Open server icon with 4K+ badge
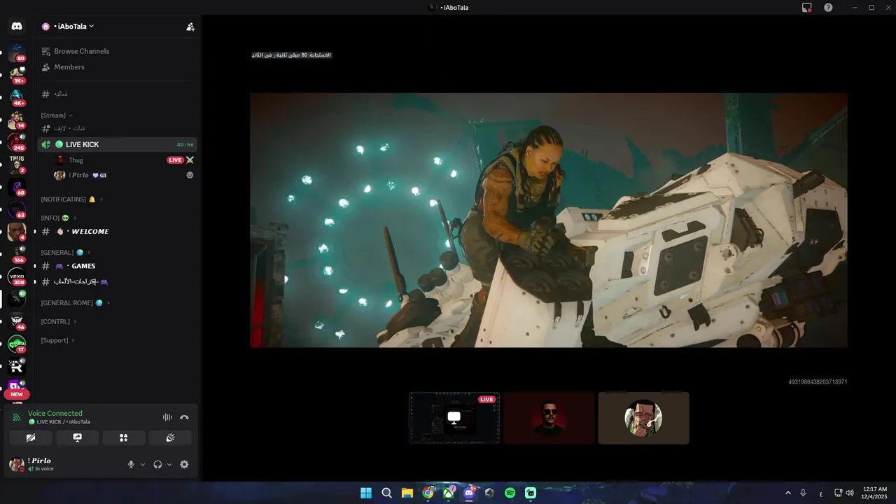This screenshot has height=504, width=896. pyautogui.click(x=17, y=97)
